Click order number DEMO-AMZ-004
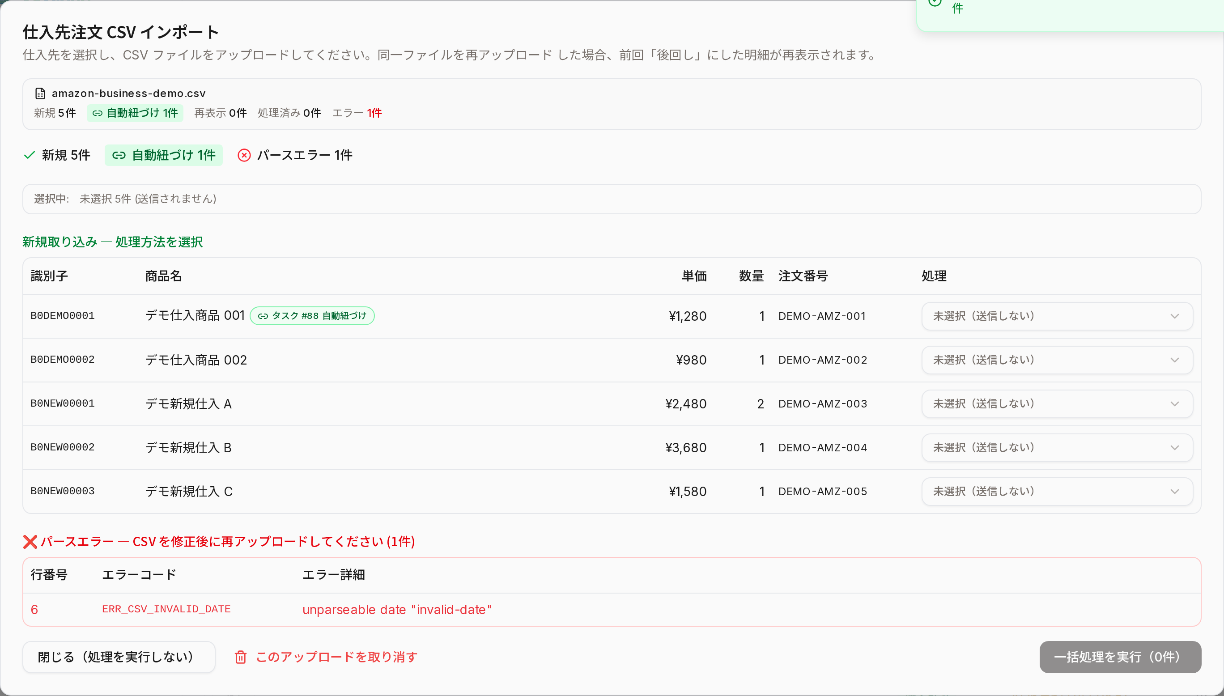This screenshot has height=696, width=1224. click(823, 448)
